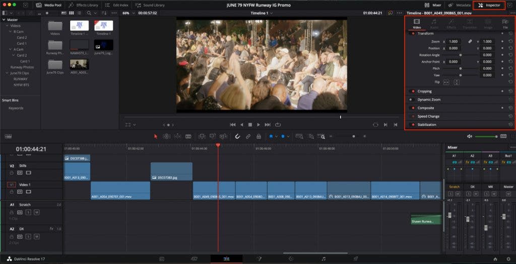Adjust the Rotation Angle slider
This screenshot has height=264, width=516.
tap(461, 55)
